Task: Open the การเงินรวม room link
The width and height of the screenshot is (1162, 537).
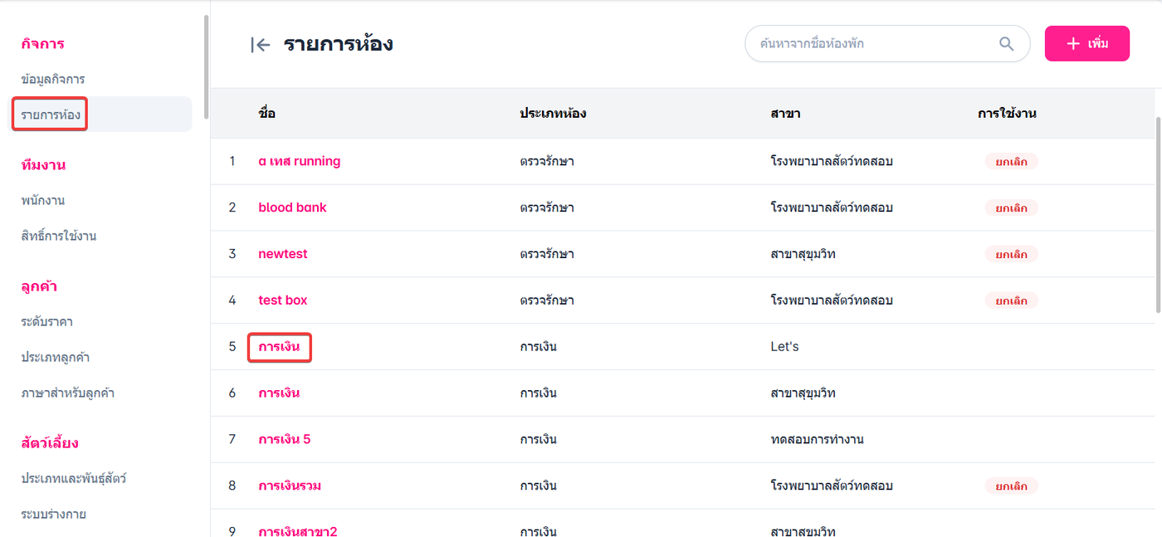Action: [290, 486]
